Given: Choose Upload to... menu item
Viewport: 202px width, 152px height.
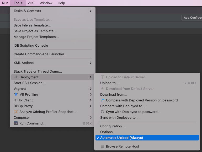Looking at the screenshot, I should (x=109, y=83).
